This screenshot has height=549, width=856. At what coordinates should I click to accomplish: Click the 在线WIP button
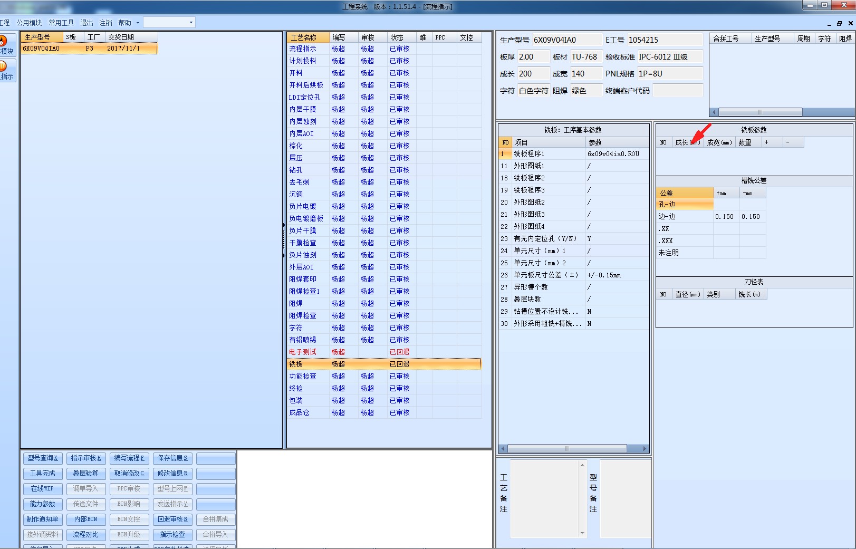click(43, 489)
